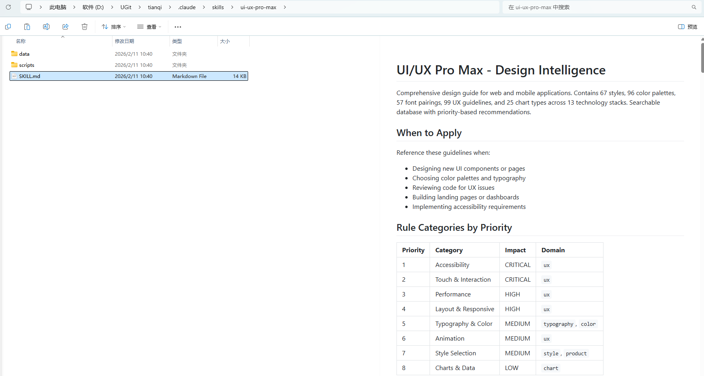The image size is (704, 376).
Task: Click the Paste icon in toolbar
Action: pos(27,27)
